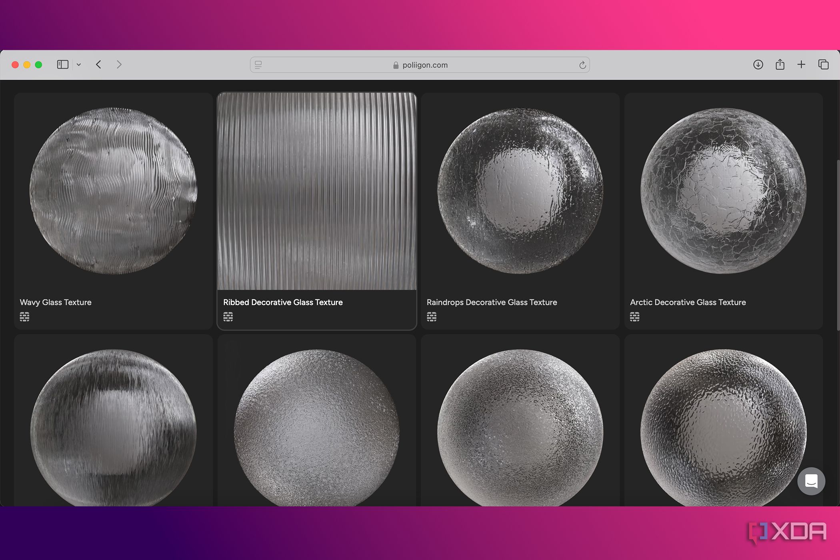Click the Arctic Decorative Glass Texture title

(688, 302)
